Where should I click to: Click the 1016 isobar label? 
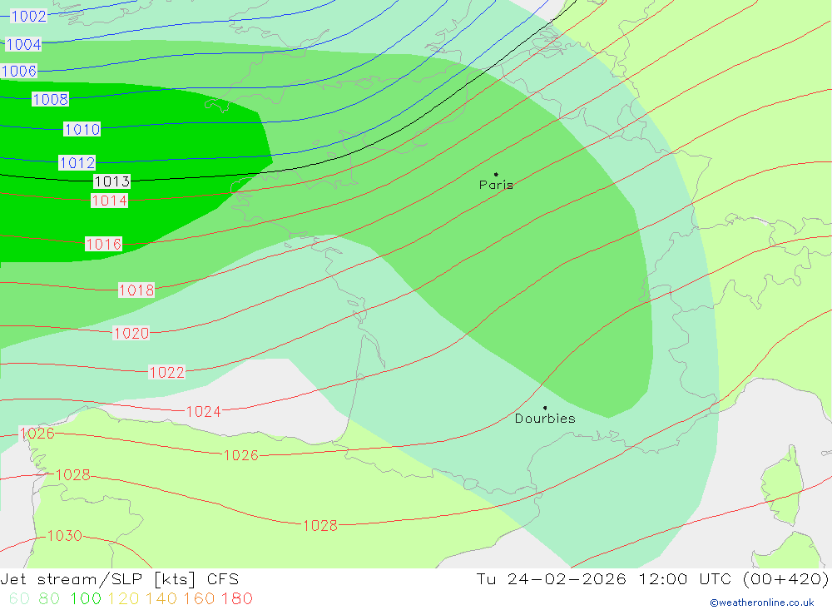pyautogui.click(x=104, y=244)
